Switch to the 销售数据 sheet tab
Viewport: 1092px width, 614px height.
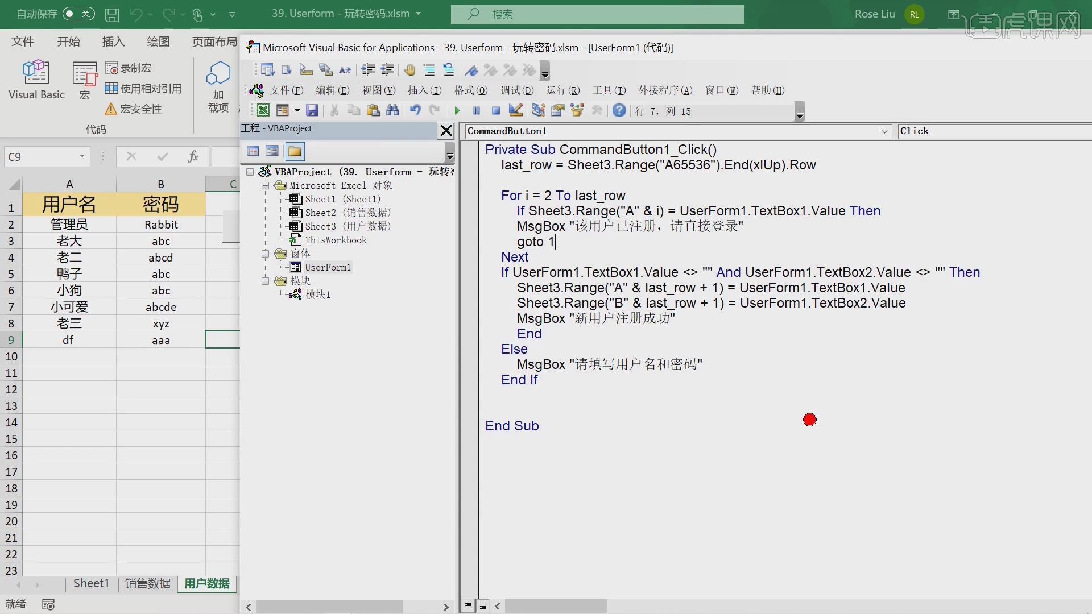[148, 583]
